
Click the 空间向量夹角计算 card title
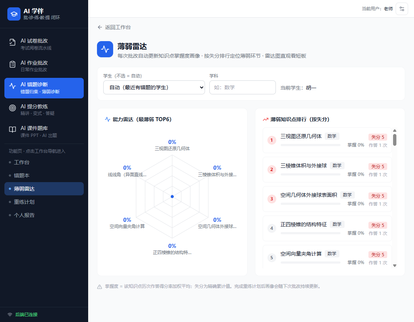[x=301, y=254]
